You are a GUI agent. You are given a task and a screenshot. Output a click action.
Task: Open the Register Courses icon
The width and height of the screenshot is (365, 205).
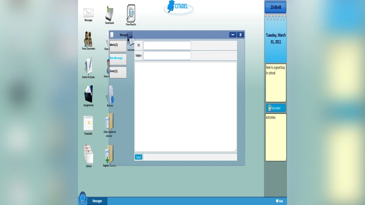coord(109,155)
